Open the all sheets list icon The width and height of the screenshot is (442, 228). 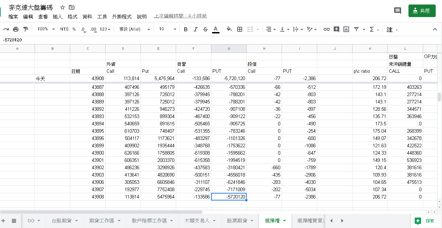[x=14, y=221]
